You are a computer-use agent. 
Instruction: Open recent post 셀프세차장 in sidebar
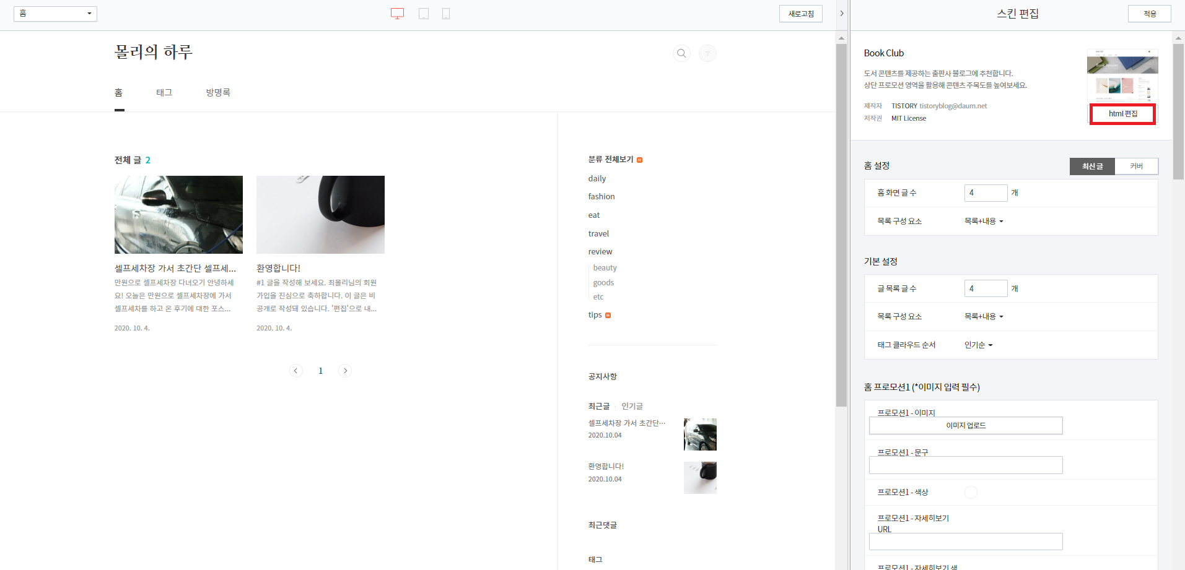pos(627,423)
